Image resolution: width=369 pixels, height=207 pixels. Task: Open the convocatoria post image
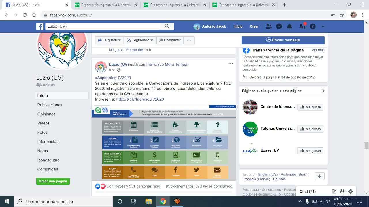click(x=163, y=142)
